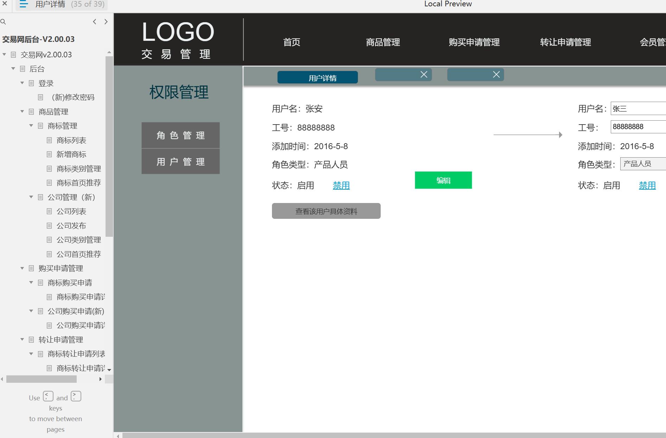The height and width of the screenshot is (438, 666).
Task: Open 商品管理 in the top navigation
Action: pos(383,42)
